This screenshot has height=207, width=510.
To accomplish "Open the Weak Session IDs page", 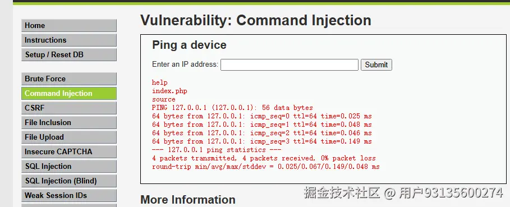I will (x=69, y=195).
